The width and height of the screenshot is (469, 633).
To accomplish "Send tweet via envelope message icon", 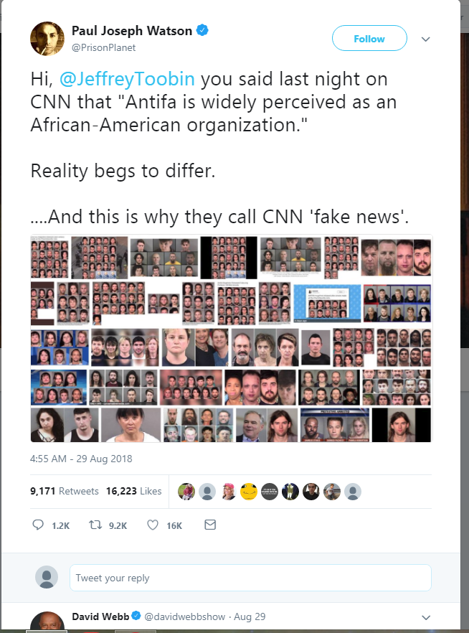I will [210, 525].
